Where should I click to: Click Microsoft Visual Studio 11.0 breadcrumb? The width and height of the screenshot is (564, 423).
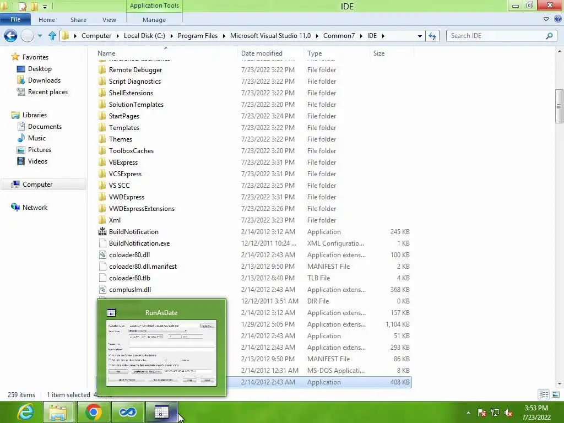(x=270, y=36)
